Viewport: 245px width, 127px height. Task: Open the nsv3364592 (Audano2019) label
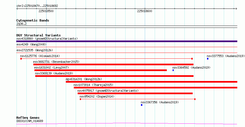[x=191, y=67]
